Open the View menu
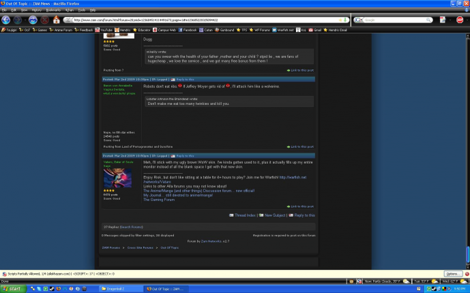 point(24,10)
